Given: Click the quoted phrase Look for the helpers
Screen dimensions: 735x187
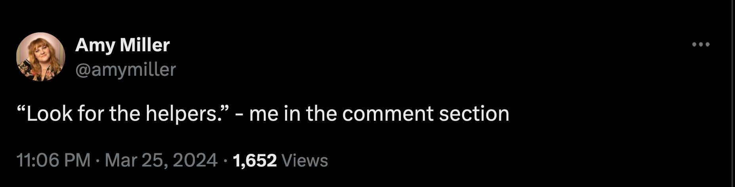Looking at the screenshot, I should [x=124, y=114].
